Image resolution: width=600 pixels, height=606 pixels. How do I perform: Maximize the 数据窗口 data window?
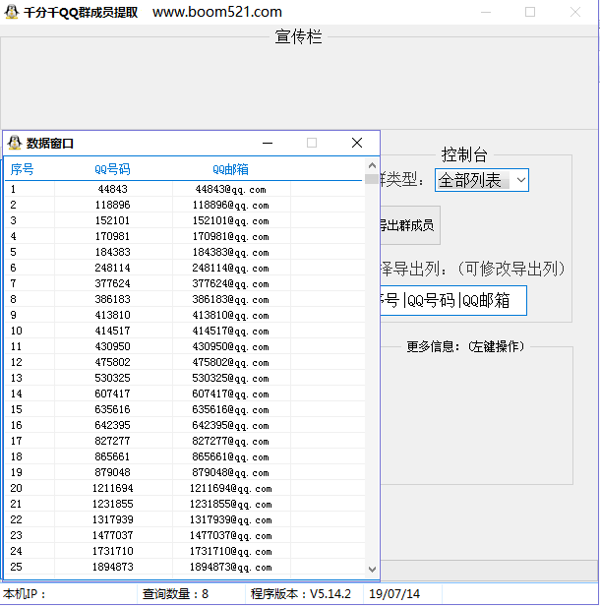point(312,143)
